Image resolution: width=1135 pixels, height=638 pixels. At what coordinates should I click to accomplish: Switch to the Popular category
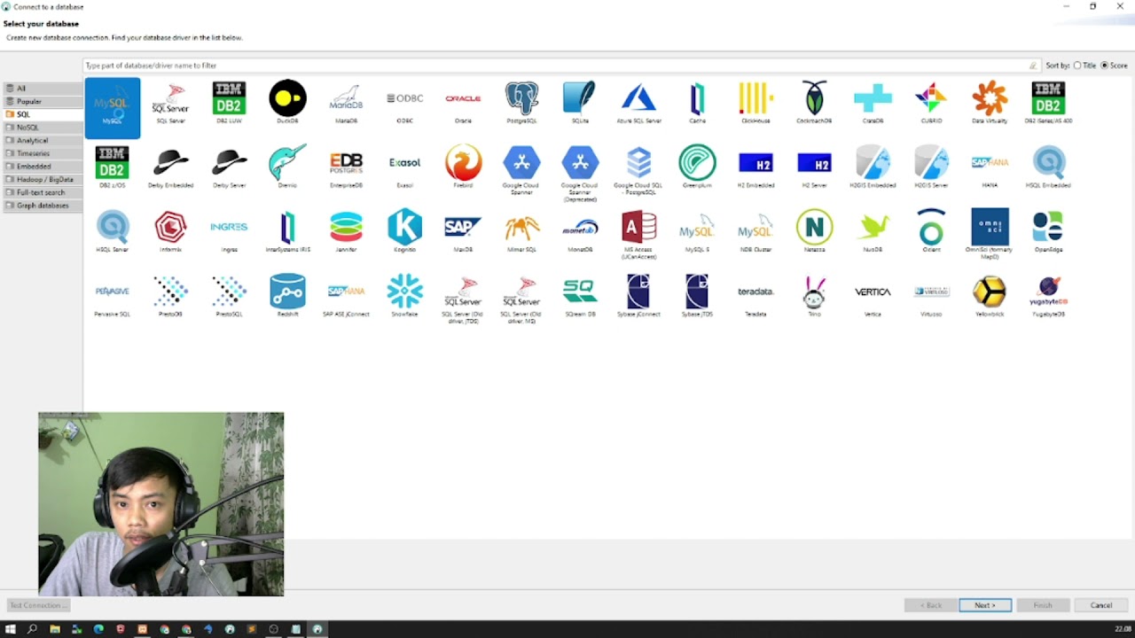pos(42,101)
